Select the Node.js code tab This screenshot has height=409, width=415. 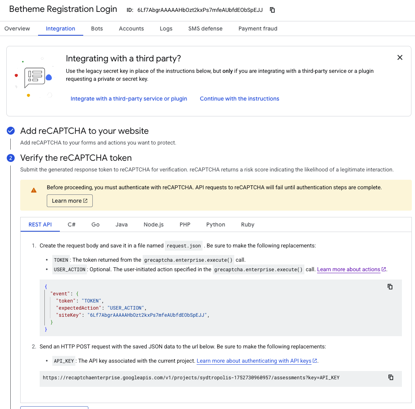(x=153, y=224)
